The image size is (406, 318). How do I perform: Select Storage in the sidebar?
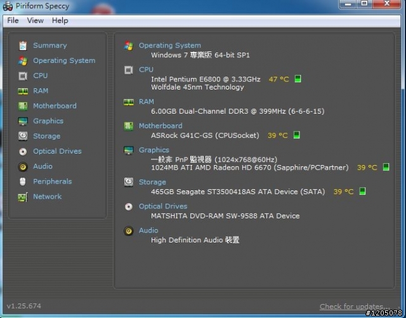click(x=46, y=136)
